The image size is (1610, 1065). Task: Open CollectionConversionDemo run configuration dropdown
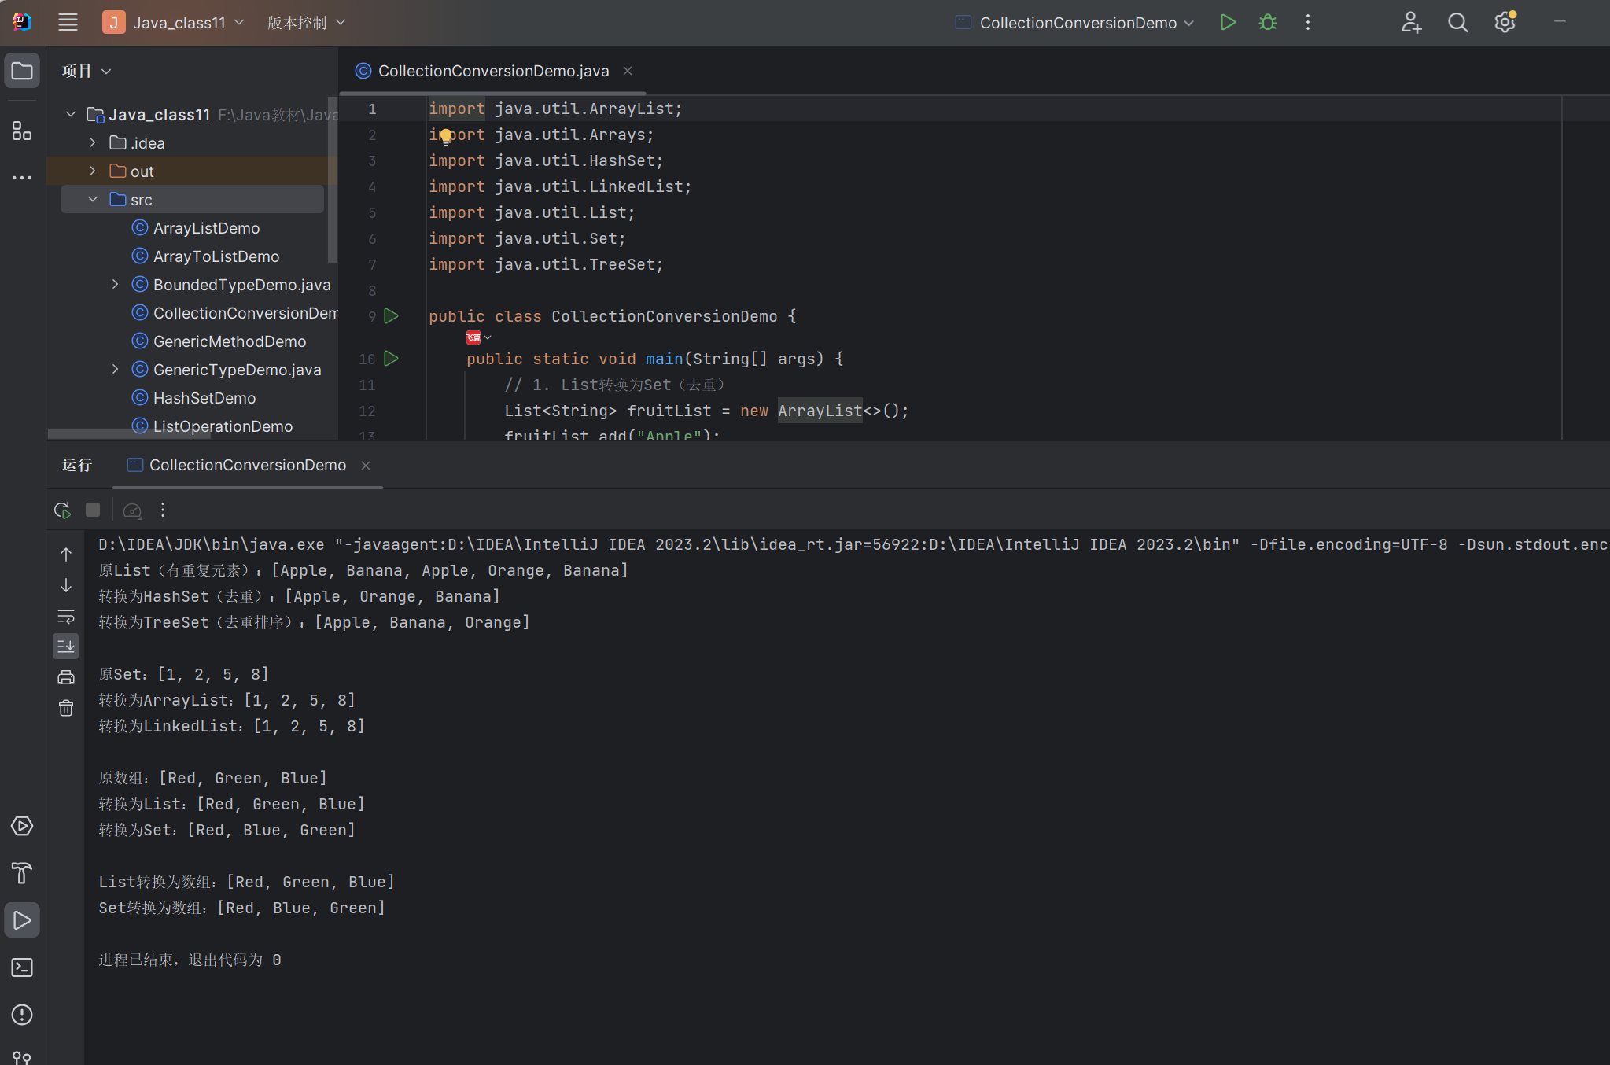coord(1078,23)
